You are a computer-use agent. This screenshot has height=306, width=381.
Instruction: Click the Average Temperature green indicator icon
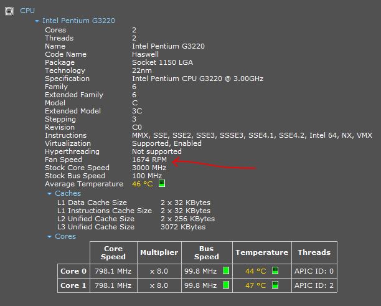click(162, 183)
